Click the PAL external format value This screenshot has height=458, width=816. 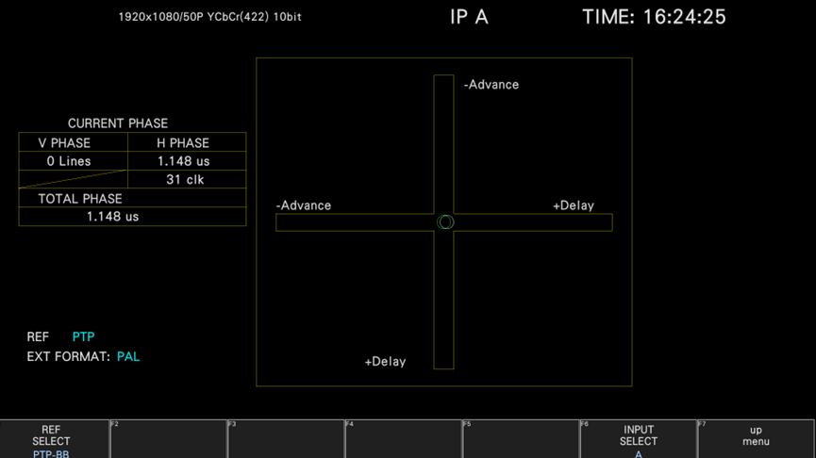point(128,357)
